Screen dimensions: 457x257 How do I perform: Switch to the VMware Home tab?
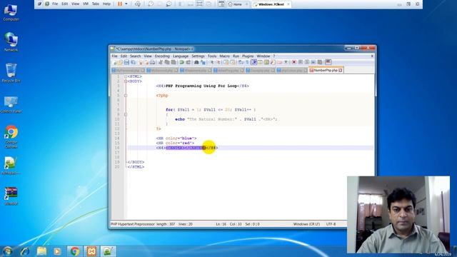[238, 4]
